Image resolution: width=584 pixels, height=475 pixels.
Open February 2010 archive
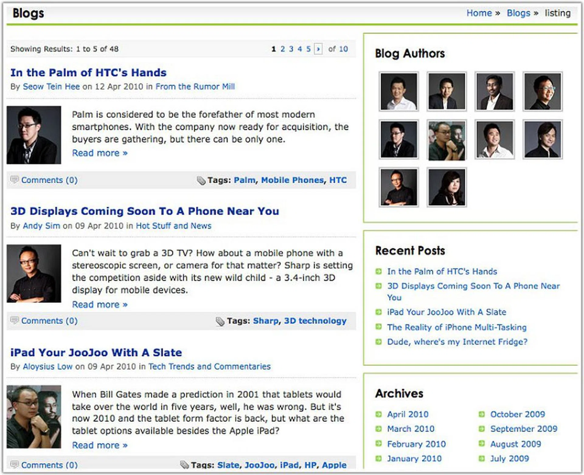point(416,444)
